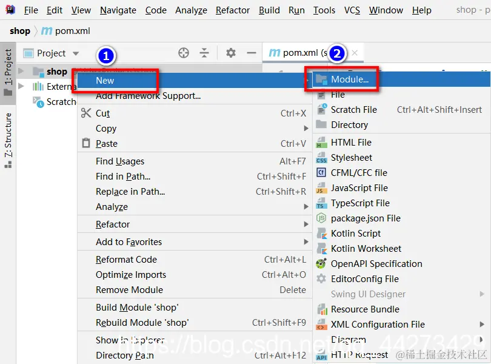Open the File menu
Image resolution: width=491 pixels, height=364 pixels.
pyautogui.click(x=31, y=10)
